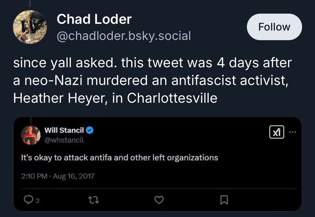
Task: Open the tweet's three-dot more menu
Action: tap(293, 132)
